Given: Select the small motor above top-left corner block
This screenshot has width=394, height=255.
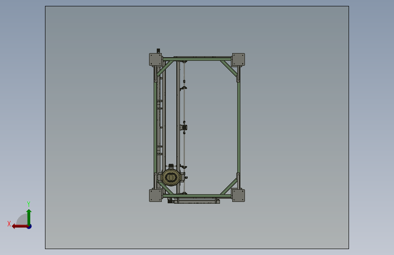Looking at the screenshot, I should (x=158, y=51).
